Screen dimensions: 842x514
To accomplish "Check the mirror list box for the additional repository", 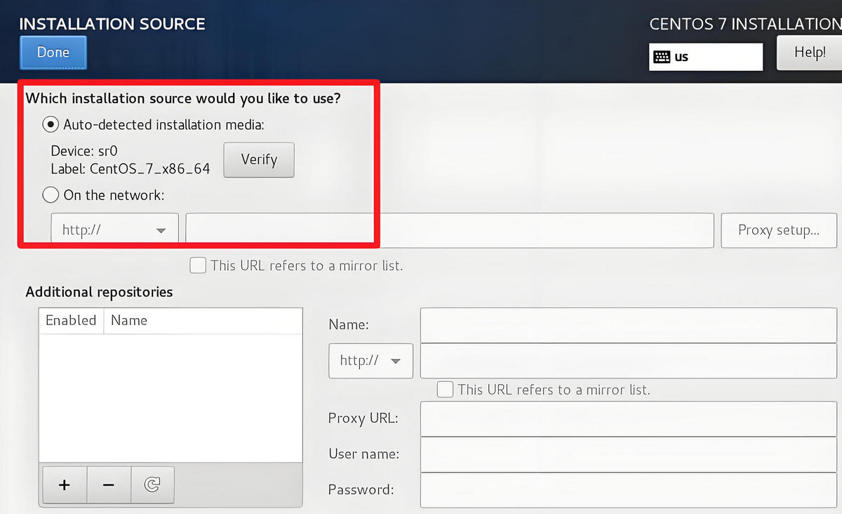I will (445, 389).
